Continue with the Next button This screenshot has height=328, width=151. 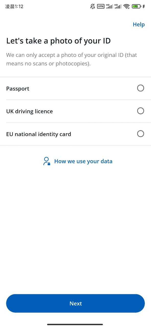pyautogui.click(x=75, y=303)
